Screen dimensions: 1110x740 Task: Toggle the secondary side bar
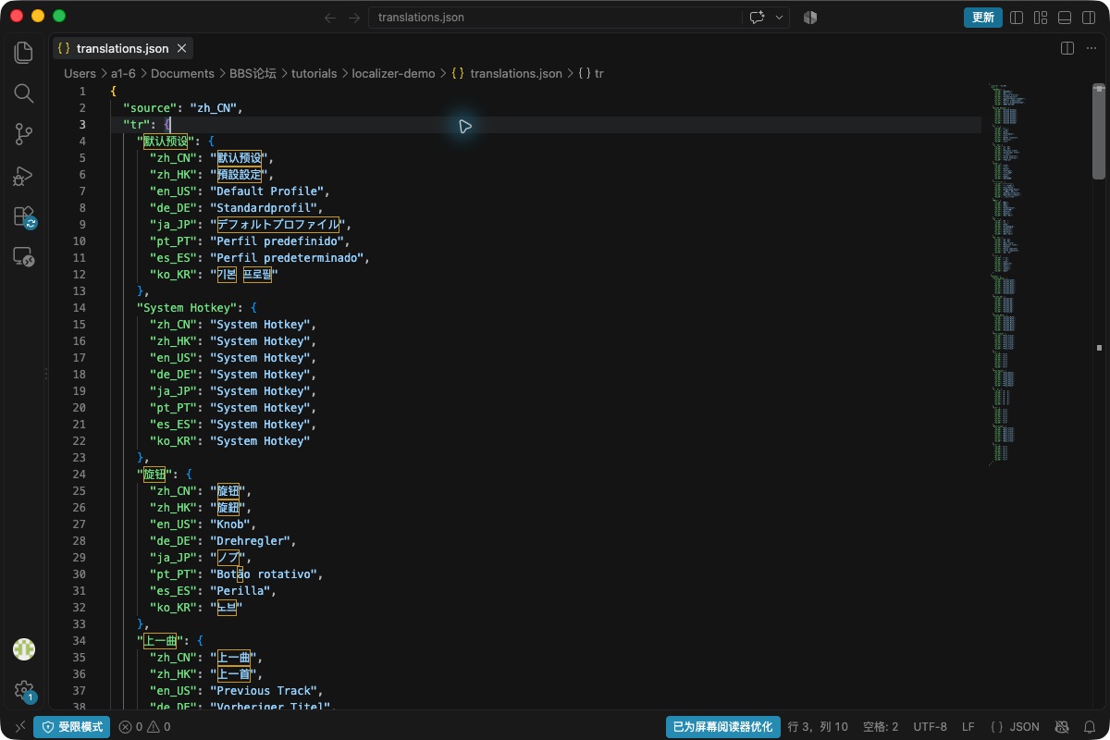pos(1089,18)
